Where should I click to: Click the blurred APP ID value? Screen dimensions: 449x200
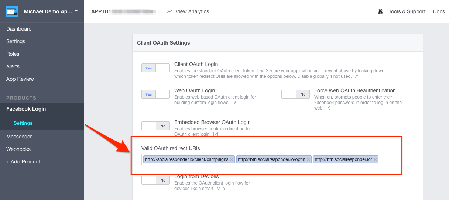pyautogui.click(x=133, y=11)
